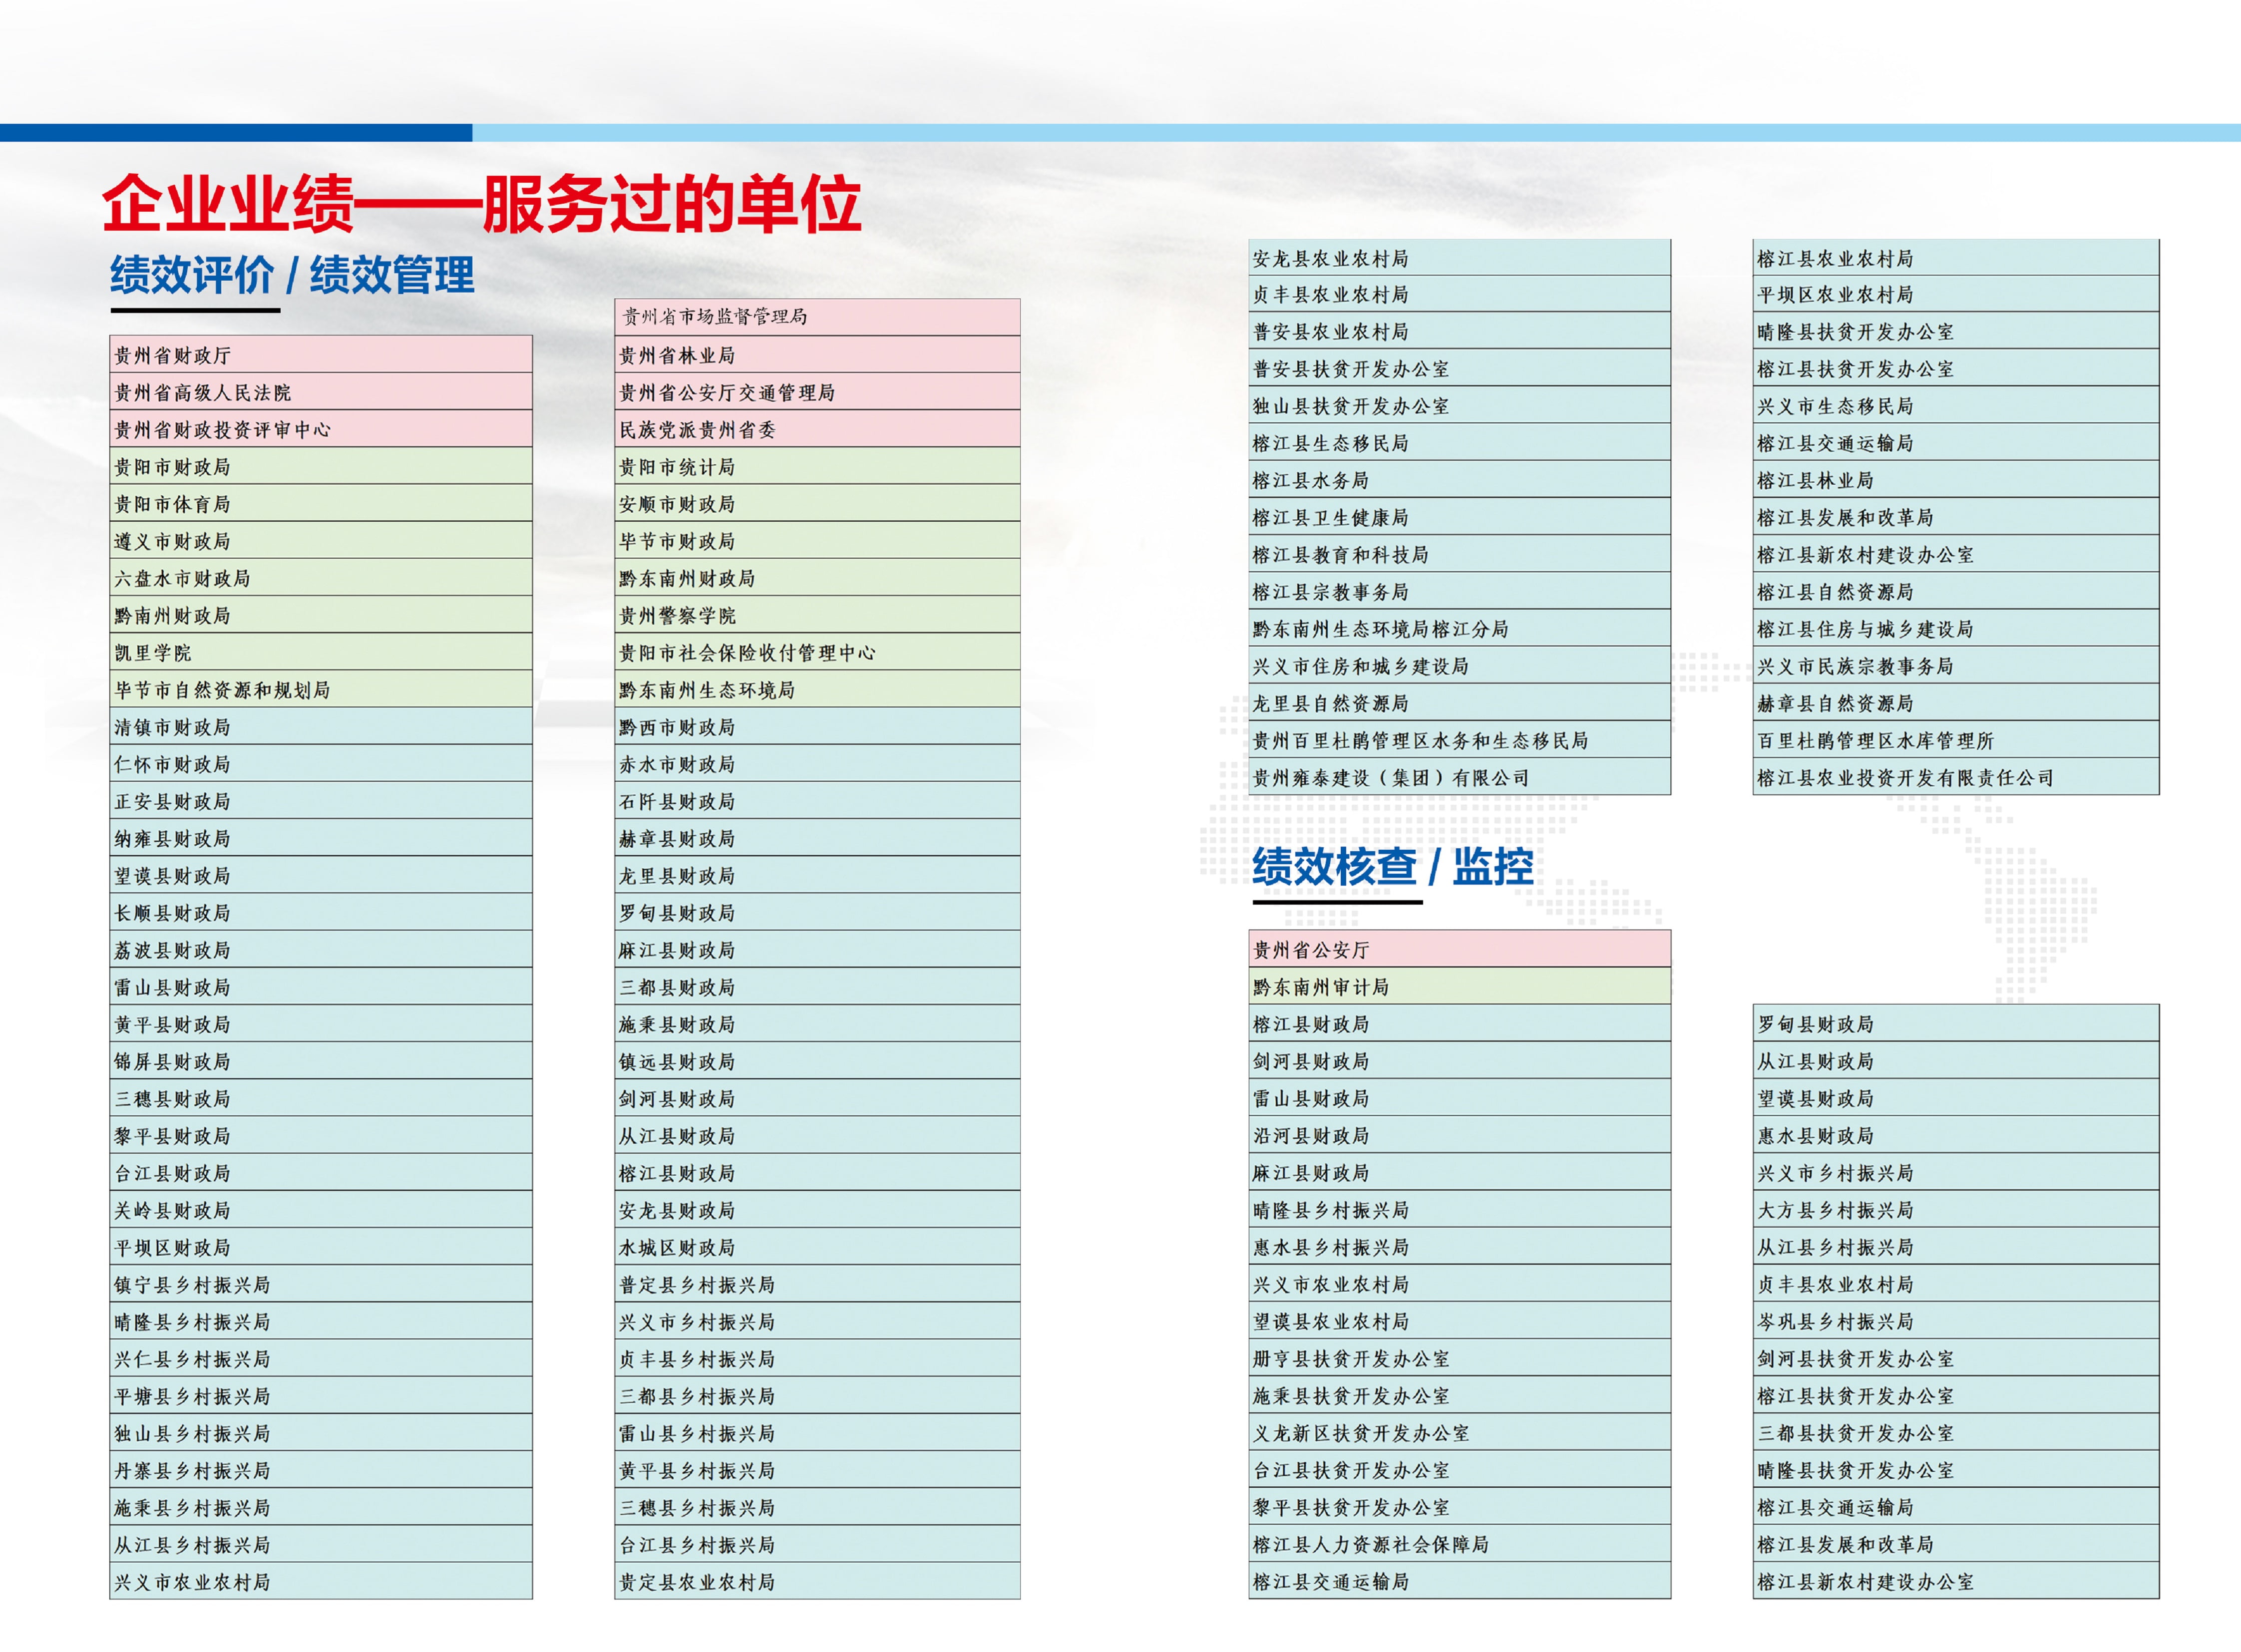Select 兴义市生态移民局 row
Screen dimensions: 2241x1652
(x=1956, y=406)
